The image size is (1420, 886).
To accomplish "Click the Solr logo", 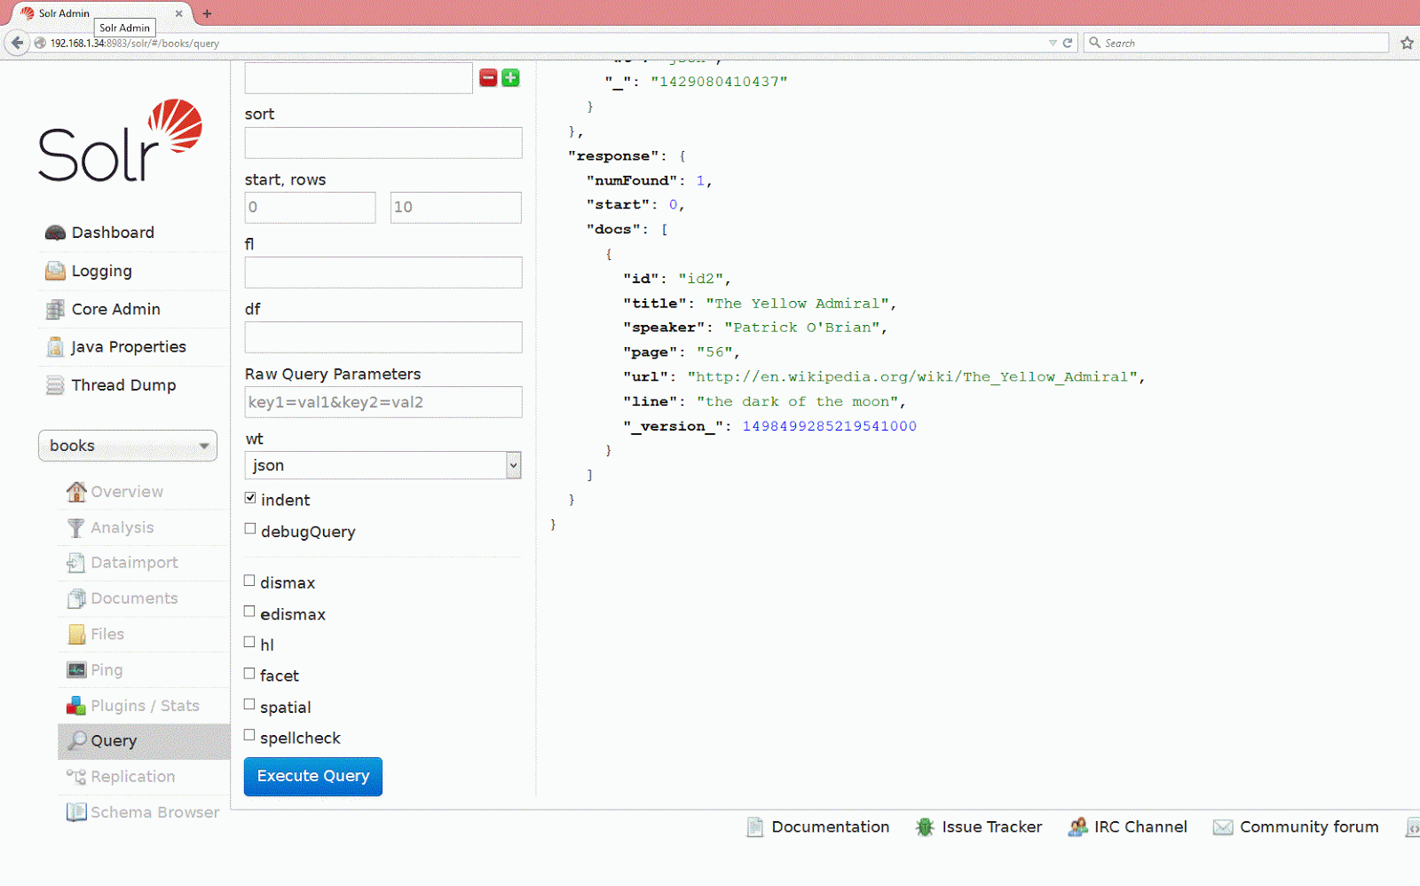I will point(121,140).
